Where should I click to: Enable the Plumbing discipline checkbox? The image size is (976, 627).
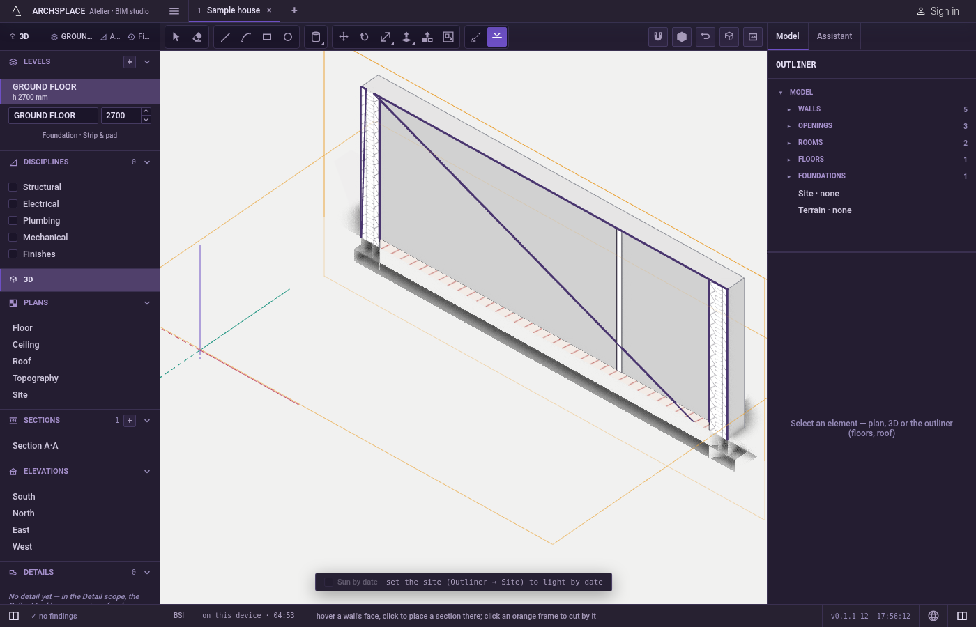pyautogui.click(x=13, y=221)
